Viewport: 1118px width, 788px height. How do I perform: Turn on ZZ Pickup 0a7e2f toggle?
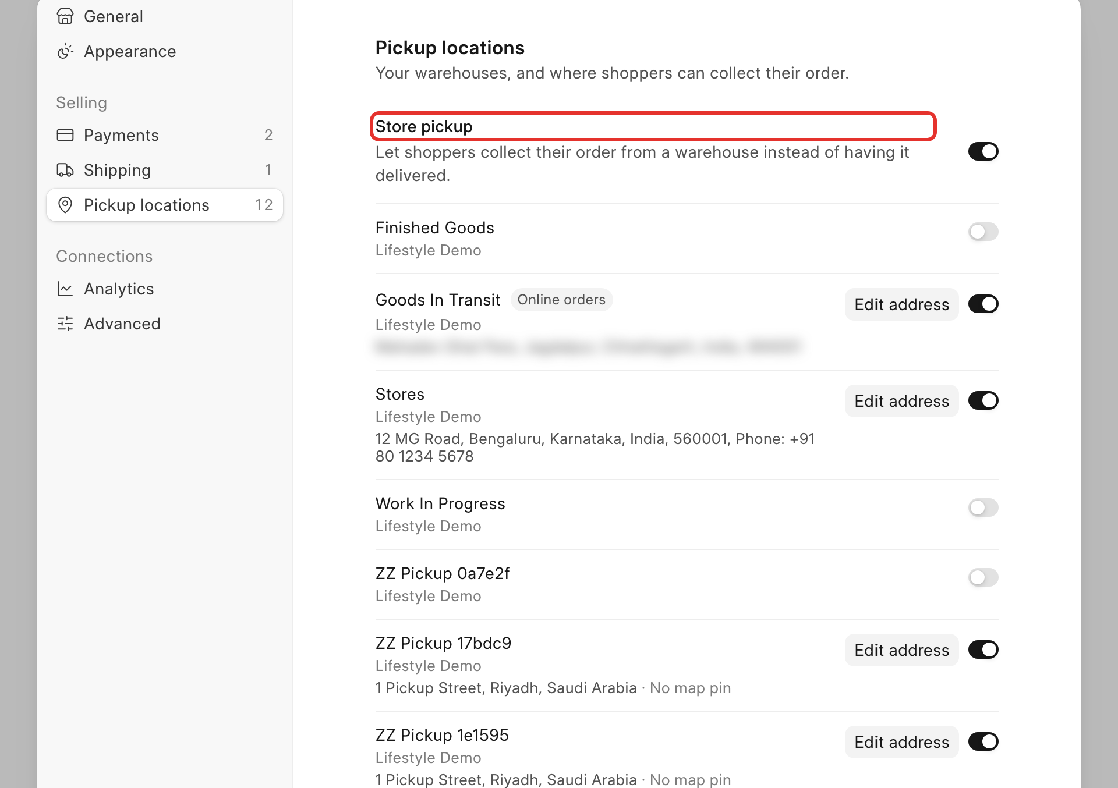click(x=983, y=577)
